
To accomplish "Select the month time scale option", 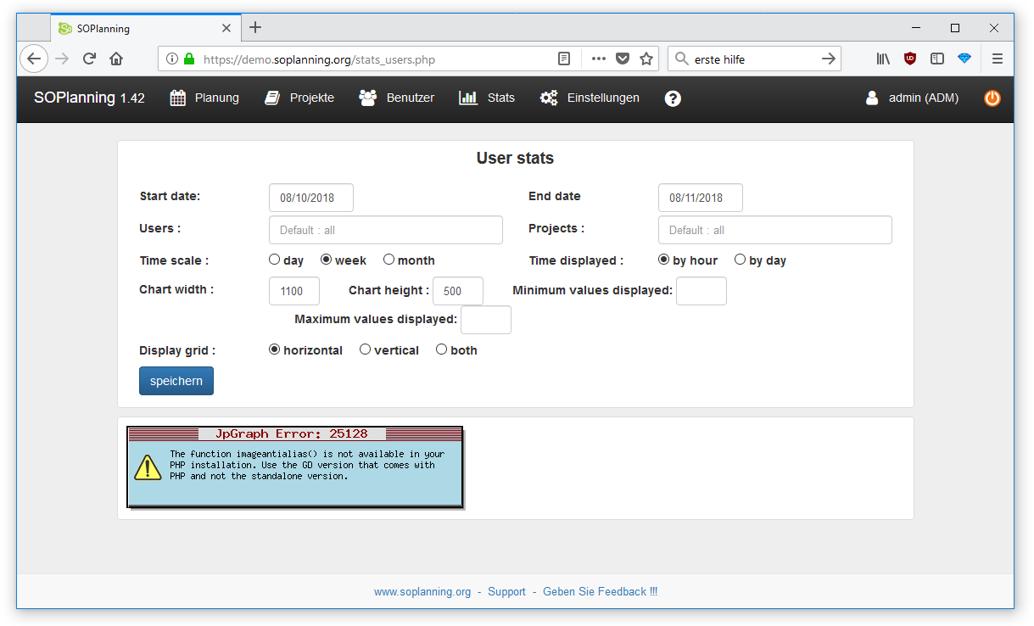I will click(388, 260).
